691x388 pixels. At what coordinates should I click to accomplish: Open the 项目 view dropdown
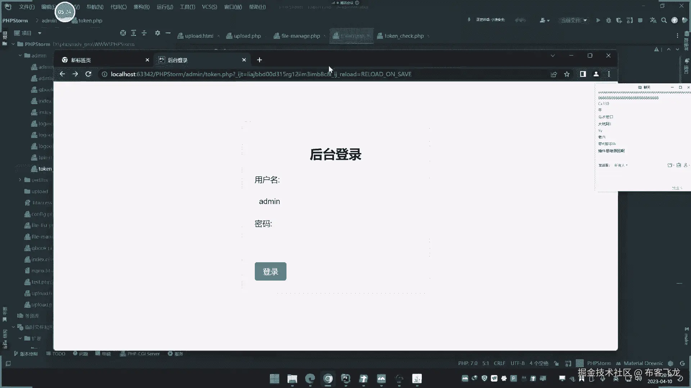40,33
